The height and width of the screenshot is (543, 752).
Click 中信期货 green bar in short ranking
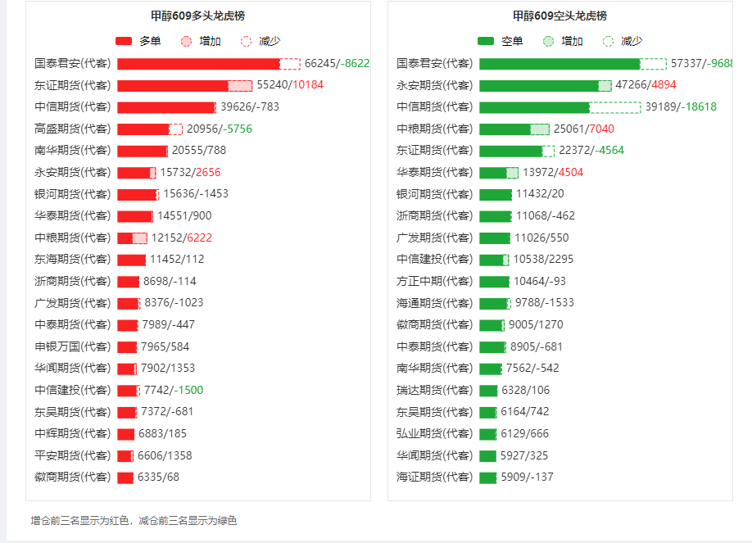[x=534, y=107]
